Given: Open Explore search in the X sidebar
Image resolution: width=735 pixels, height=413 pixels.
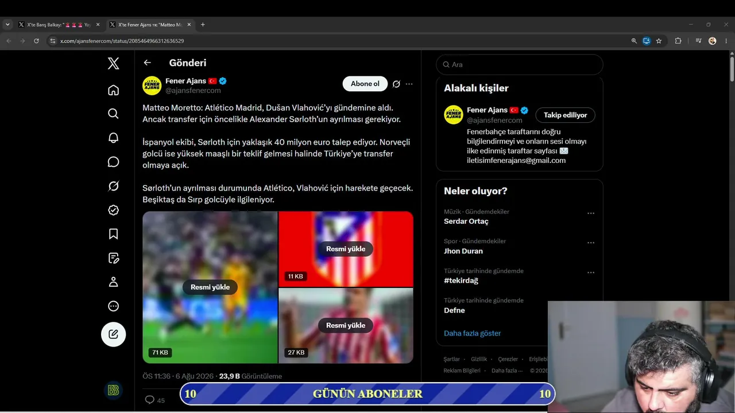Looking at the screenshot, I should (114, 114).
